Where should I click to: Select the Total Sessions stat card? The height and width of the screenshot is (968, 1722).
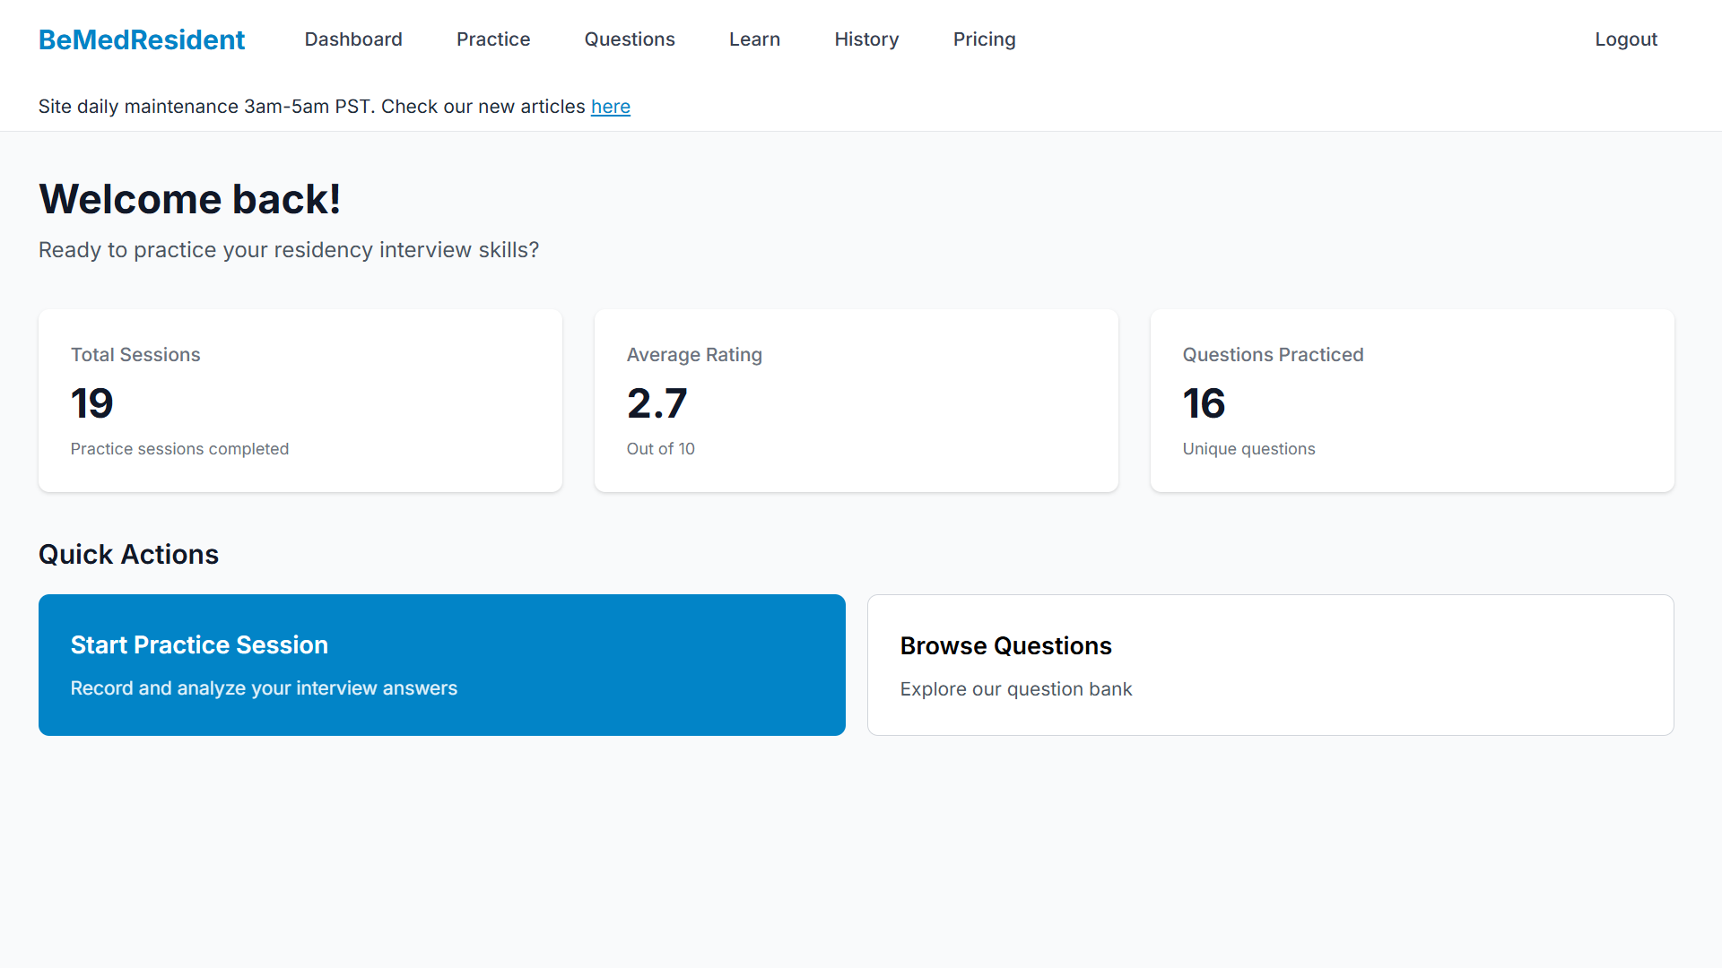pos(300,401)
